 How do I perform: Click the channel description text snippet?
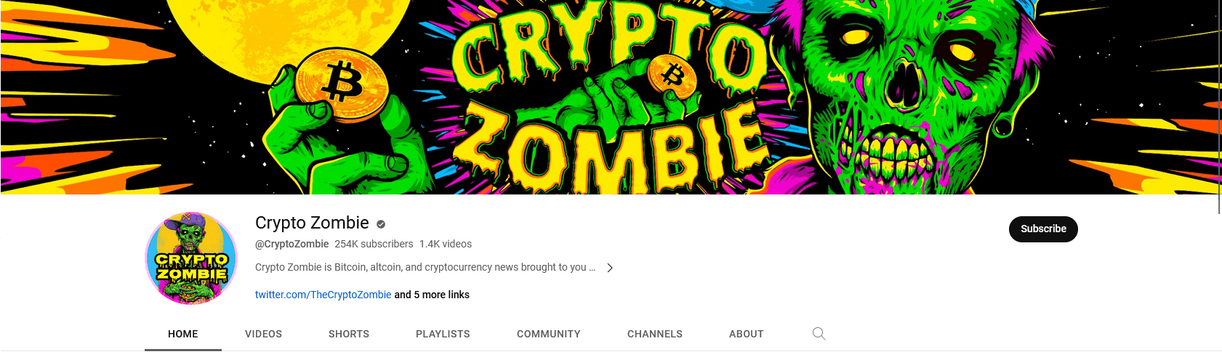coord(425,267)
